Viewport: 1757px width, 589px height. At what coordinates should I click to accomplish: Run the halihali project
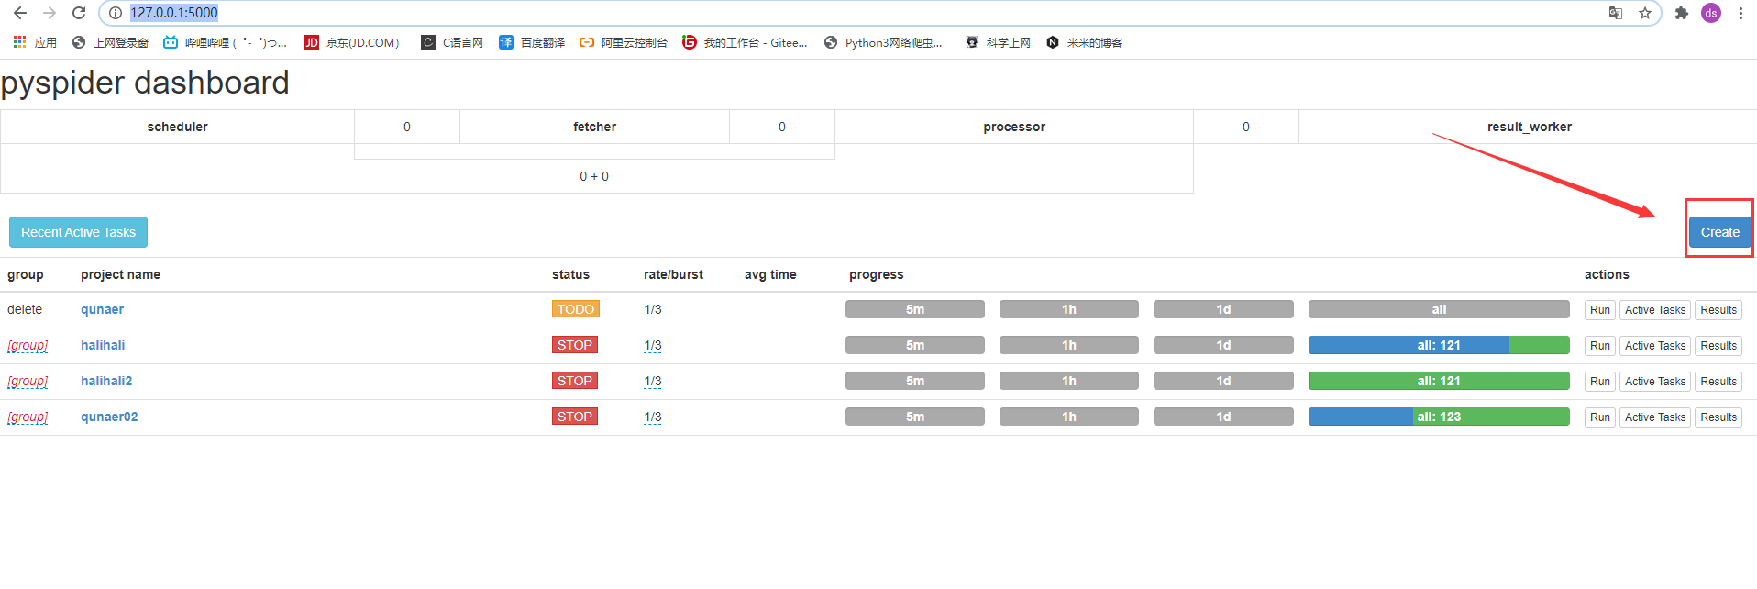(x=1600, y=346)
